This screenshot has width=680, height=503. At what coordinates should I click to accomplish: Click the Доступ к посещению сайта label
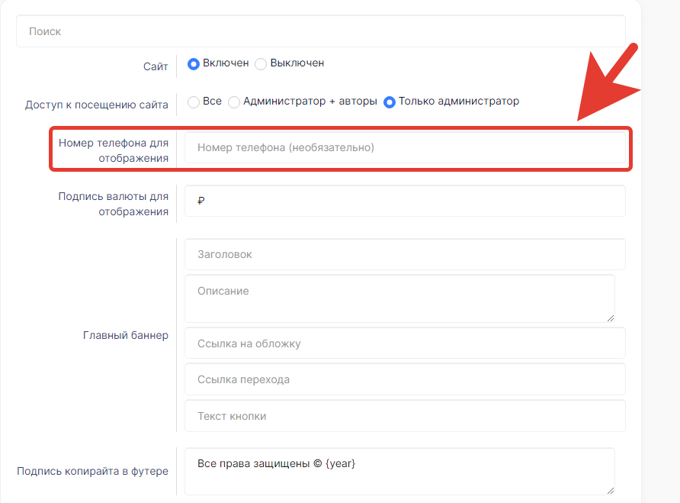pos(96,105)
